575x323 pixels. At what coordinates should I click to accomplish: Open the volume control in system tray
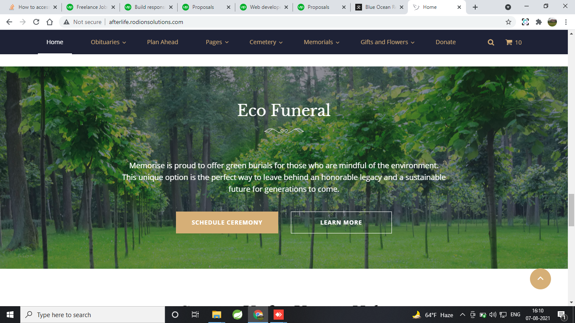tap(493, 315)
